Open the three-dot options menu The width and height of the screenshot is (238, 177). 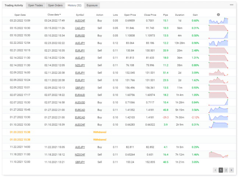point(231,5)
